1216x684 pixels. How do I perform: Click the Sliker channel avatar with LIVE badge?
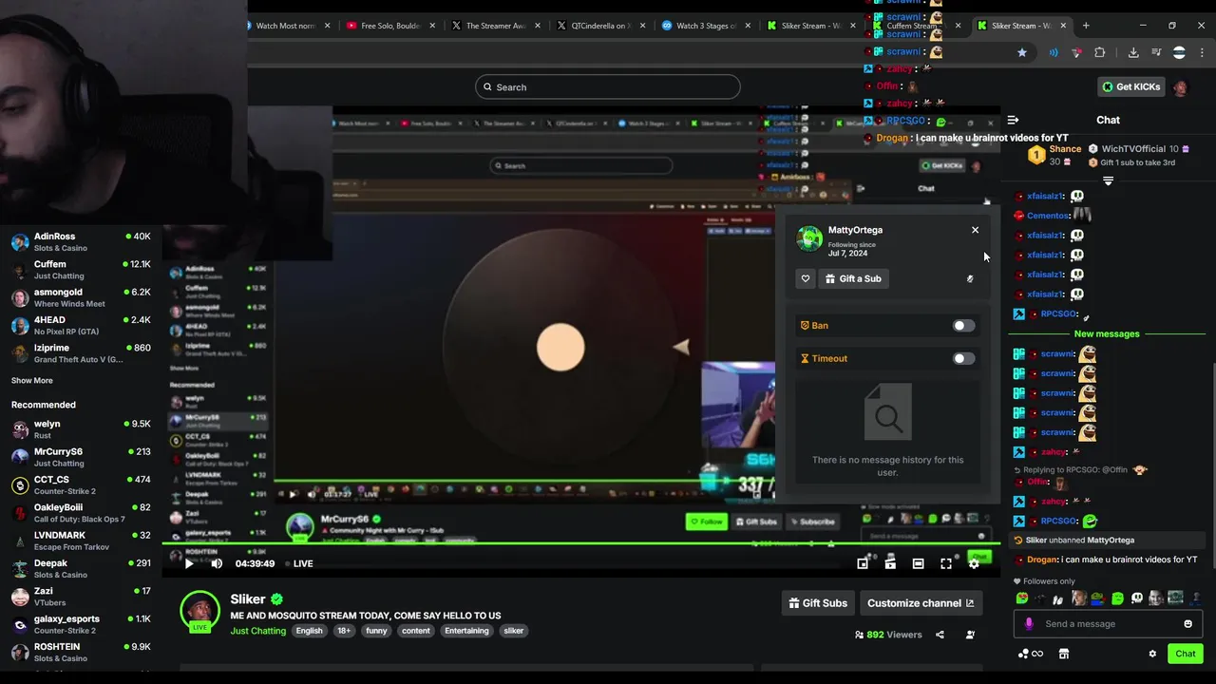tap(199, 613)
